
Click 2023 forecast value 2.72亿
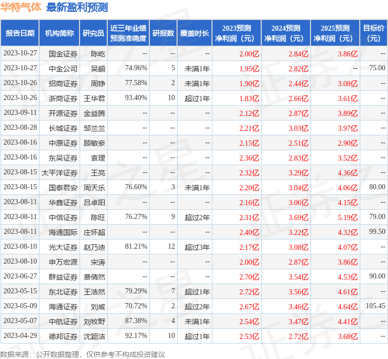pyautogui.click(x=249, y=292)
